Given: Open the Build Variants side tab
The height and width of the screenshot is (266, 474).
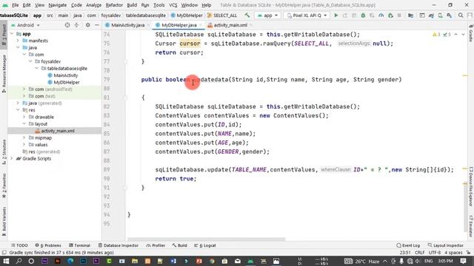Looking at the screenshot, I should pyautogui.click(x=4, y=221).
